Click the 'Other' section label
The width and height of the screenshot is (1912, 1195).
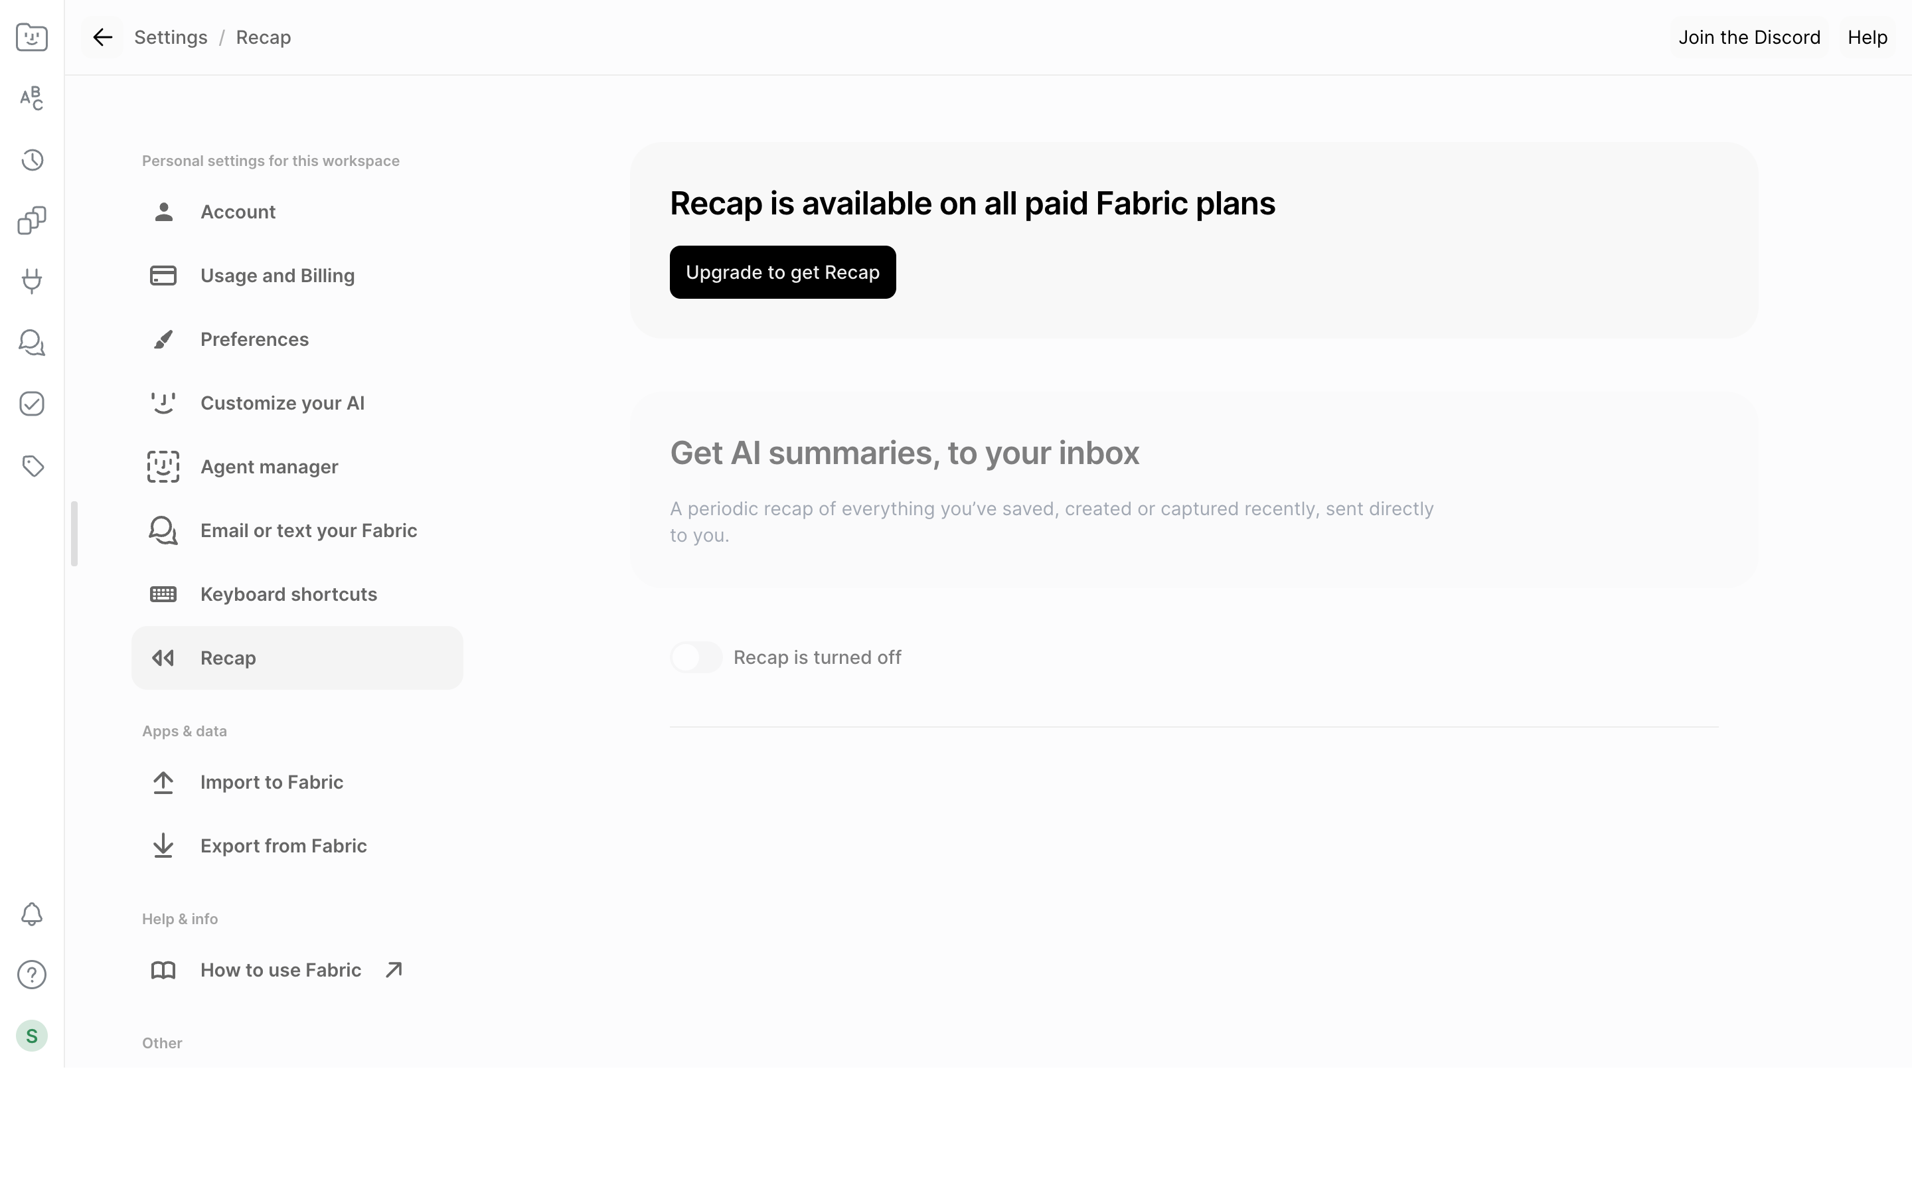point(162,1043)
